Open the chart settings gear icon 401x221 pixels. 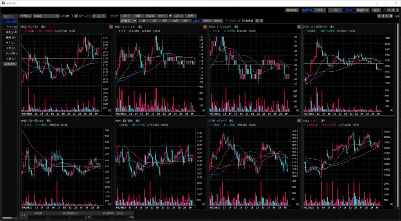click(x=261, y=20)
